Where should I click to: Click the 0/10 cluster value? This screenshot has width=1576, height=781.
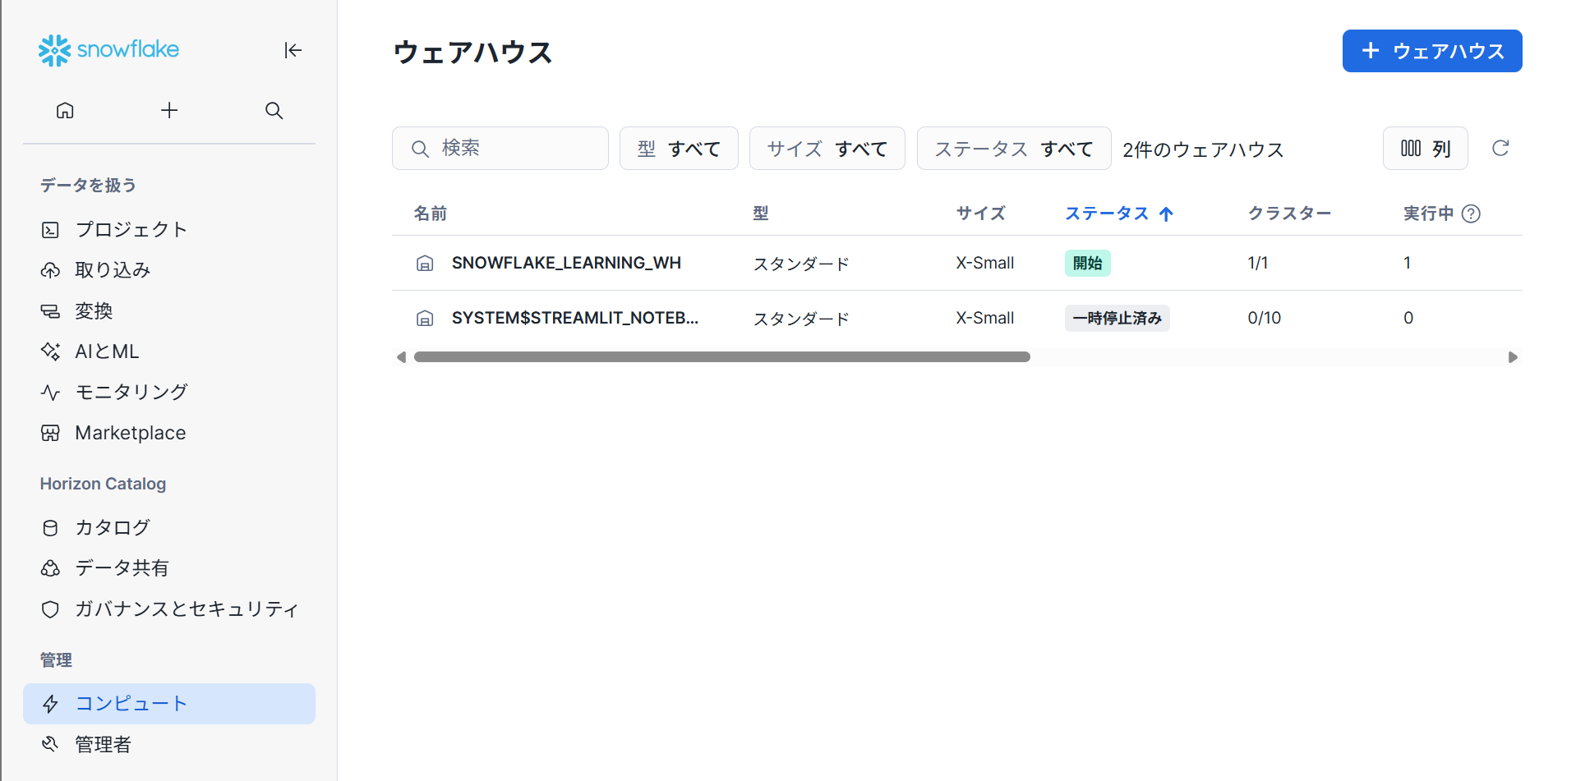(x=1265, y=318)
